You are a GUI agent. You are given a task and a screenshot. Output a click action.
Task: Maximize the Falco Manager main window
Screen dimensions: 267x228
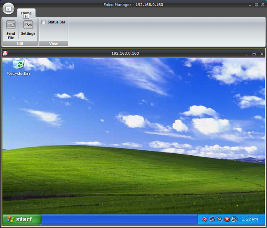(257, 5)
